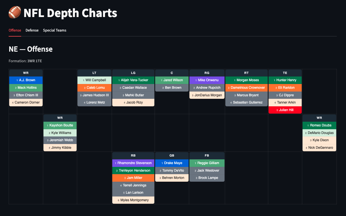Click Andrew Rupcich row
Viewport: 346px width, 216px height.
[x=207, y=88]
